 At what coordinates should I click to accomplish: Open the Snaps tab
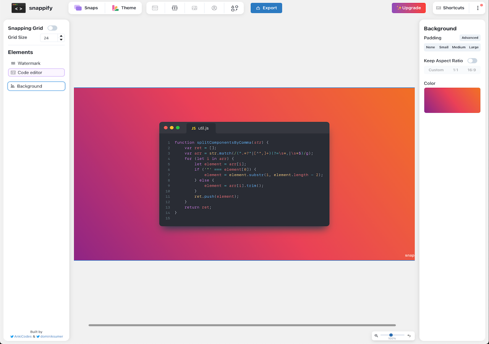[x=86, y=8]
